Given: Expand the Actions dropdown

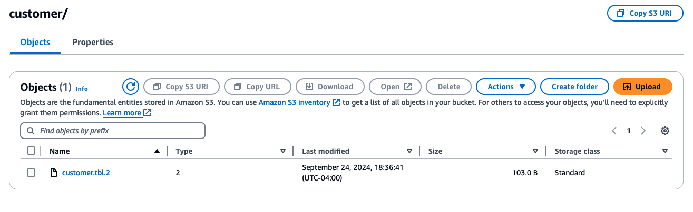Looking at the screenshot, I should tap(505, 87).
